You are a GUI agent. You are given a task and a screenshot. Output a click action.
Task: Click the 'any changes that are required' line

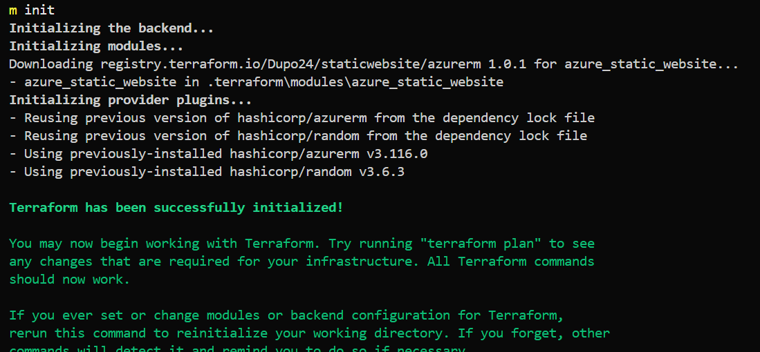[302, 261]
